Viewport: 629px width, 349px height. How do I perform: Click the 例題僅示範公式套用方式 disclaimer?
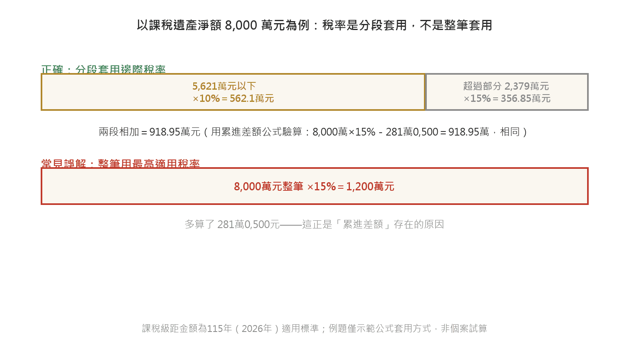[x=380, y=328]
